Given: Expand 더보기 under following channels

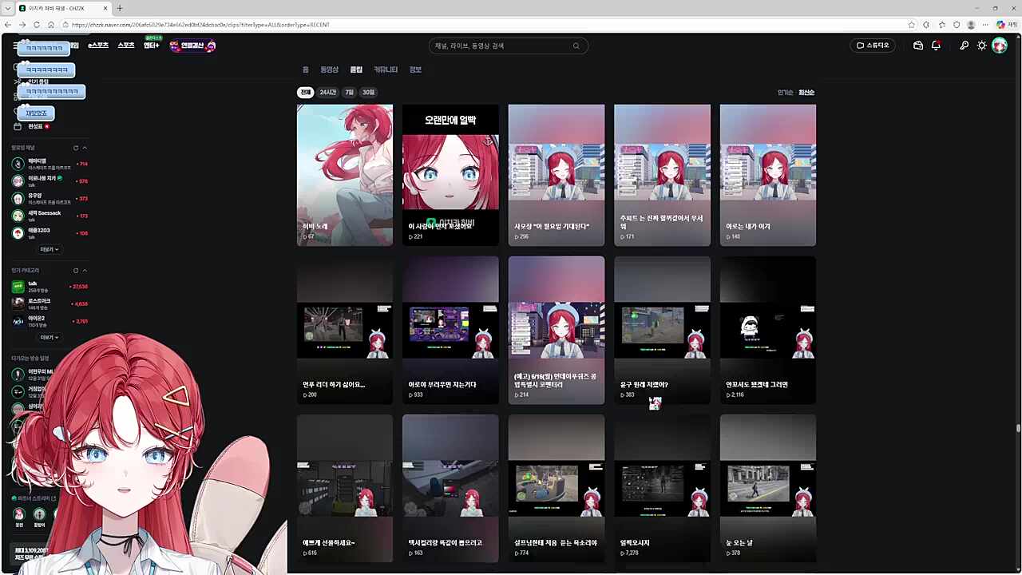Looking at the screenshot, I should [x=50, y=249].
